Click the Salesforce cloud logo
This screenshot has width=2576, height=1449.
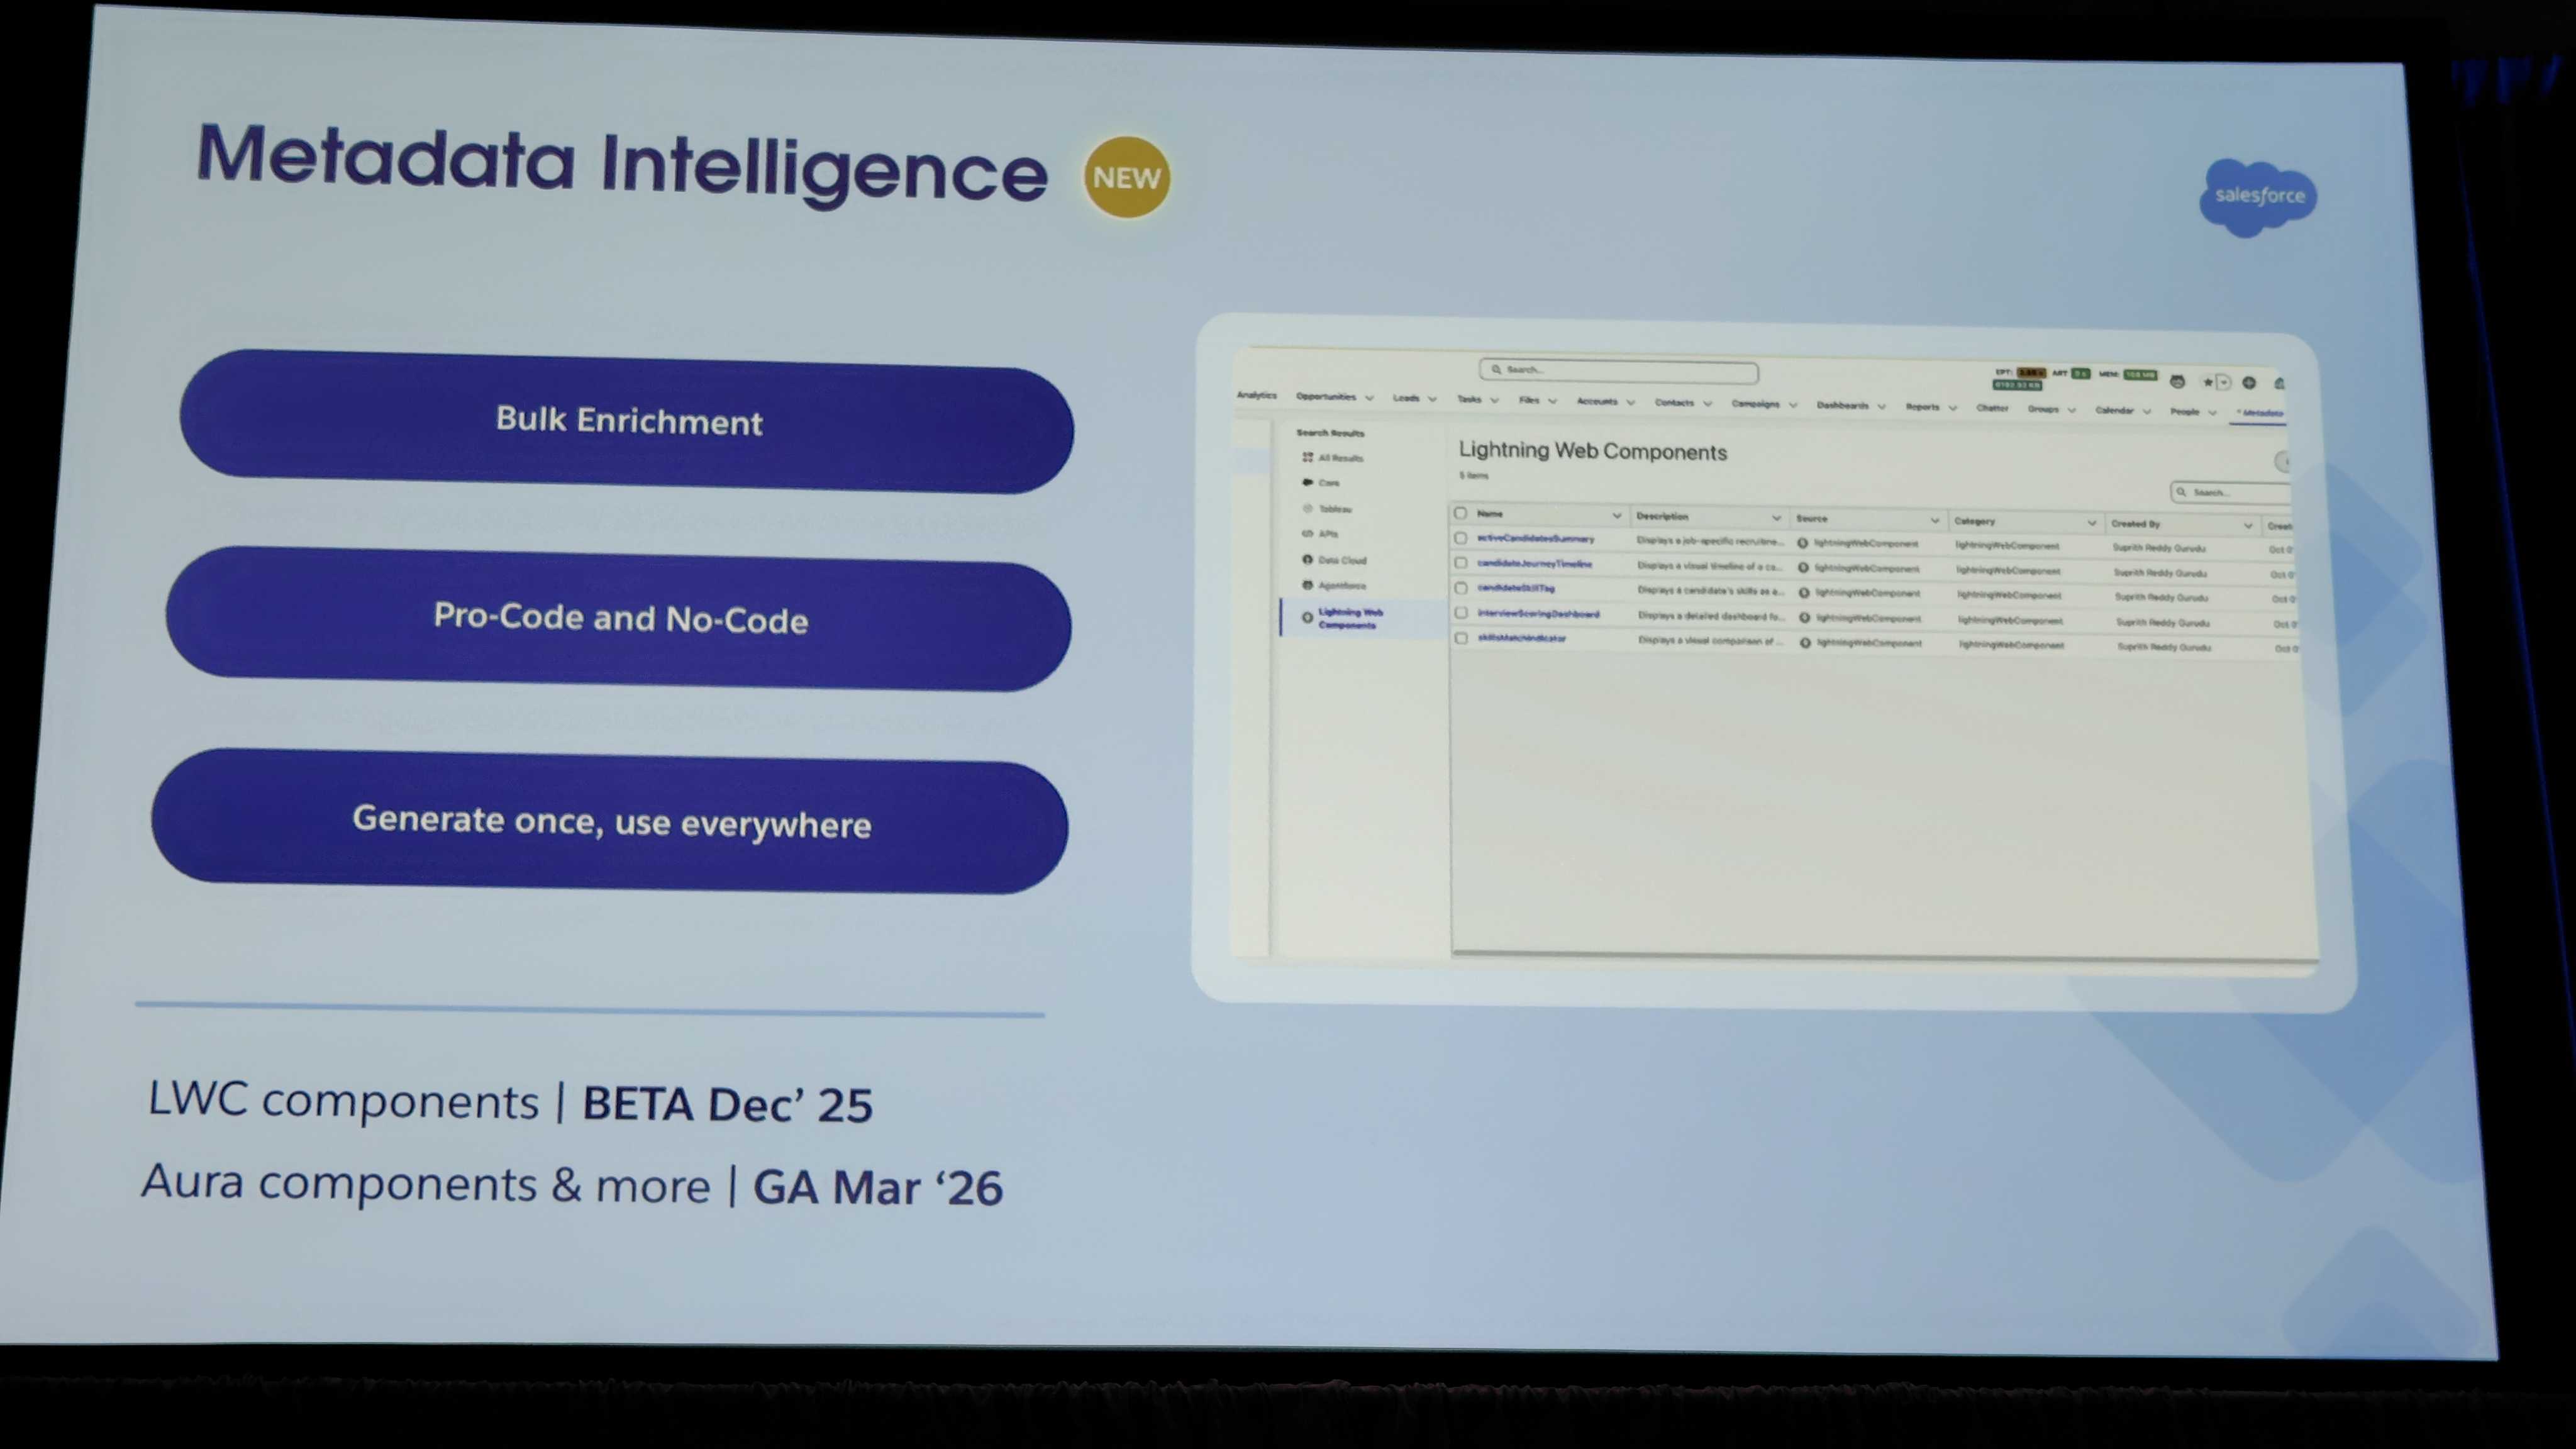coord(2258,197)
